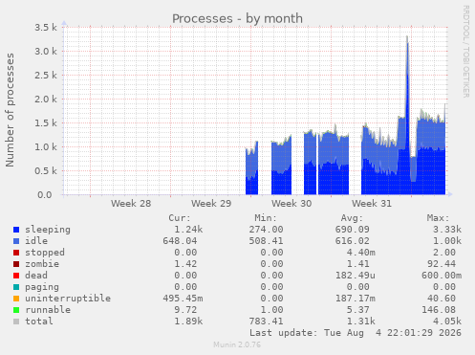Click the runnable legend color swatch
The image size is (475, 355).
pyautogui.click(x=16, y=310)
